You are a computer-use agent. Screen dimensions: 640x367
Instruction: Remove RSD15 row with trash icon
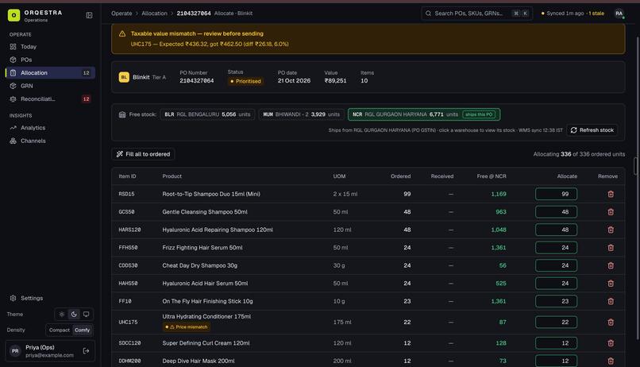[x=611, y=194]
